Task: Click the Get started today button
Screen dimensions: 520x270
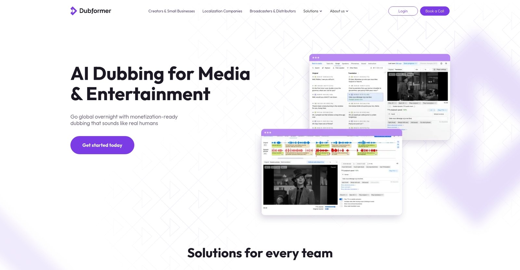Action: 102,145
